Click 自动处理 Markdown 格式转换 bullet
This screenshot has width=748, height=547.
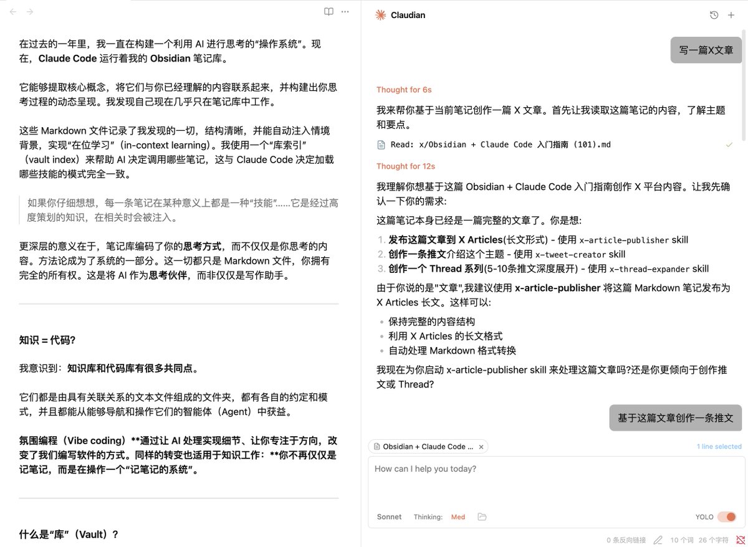tap(452, 350)
